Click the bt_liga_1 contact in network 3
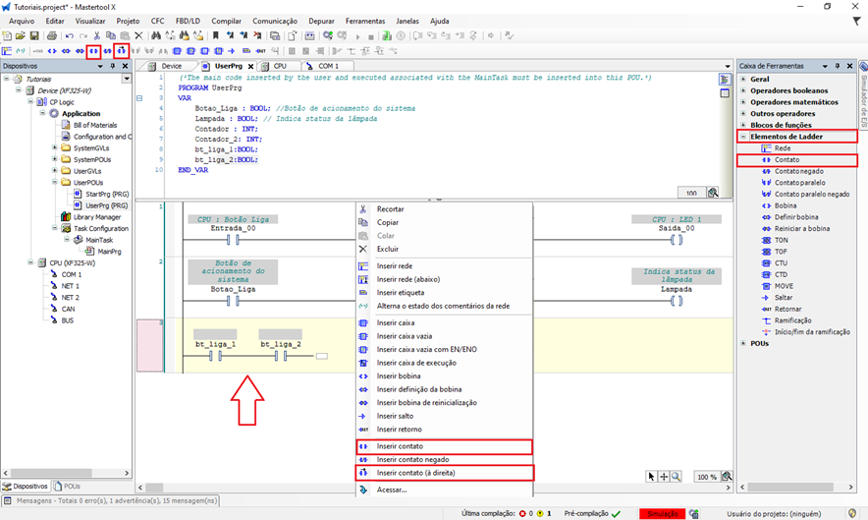Viewport: 868px width, 520px height. click(x=214, y=357)
